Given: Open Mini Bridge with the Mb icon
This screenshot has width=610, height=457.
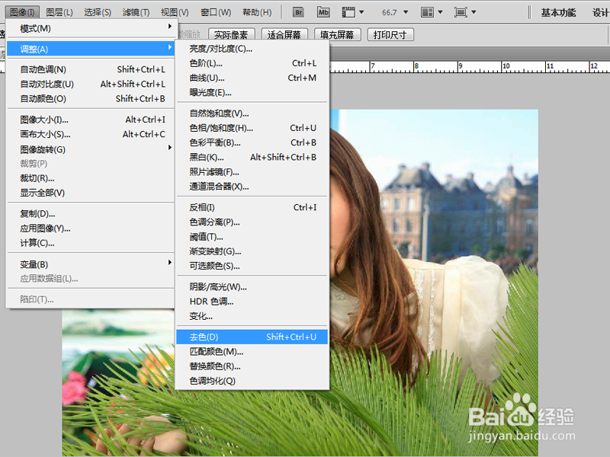Looking at the screenshot, I should tap(323, 12).
